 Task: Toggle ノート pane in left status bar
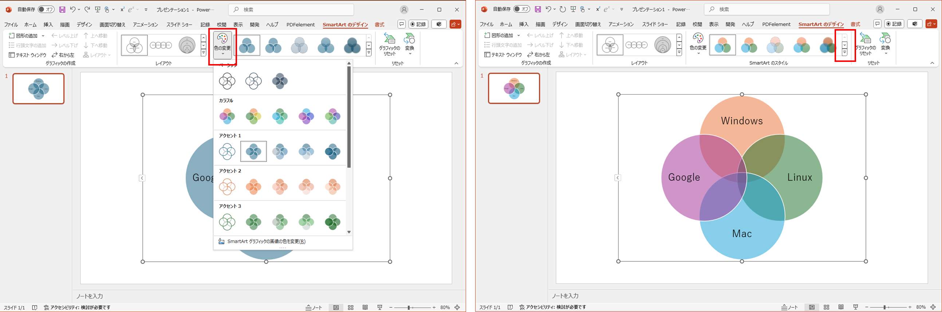pos(314,308)
